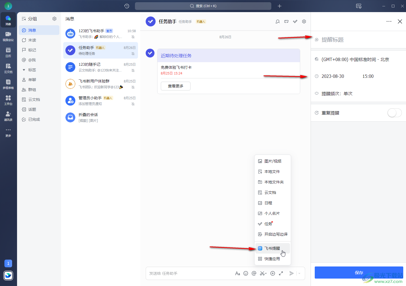The height and width of the screenshot is (286, 406).
Task: Click the plus icon next to search
Action: pyautogui.click(x=280, y=6)
